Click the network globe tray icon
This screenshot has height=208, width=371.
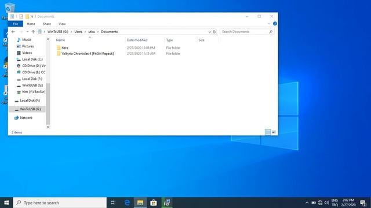[320, 203]
